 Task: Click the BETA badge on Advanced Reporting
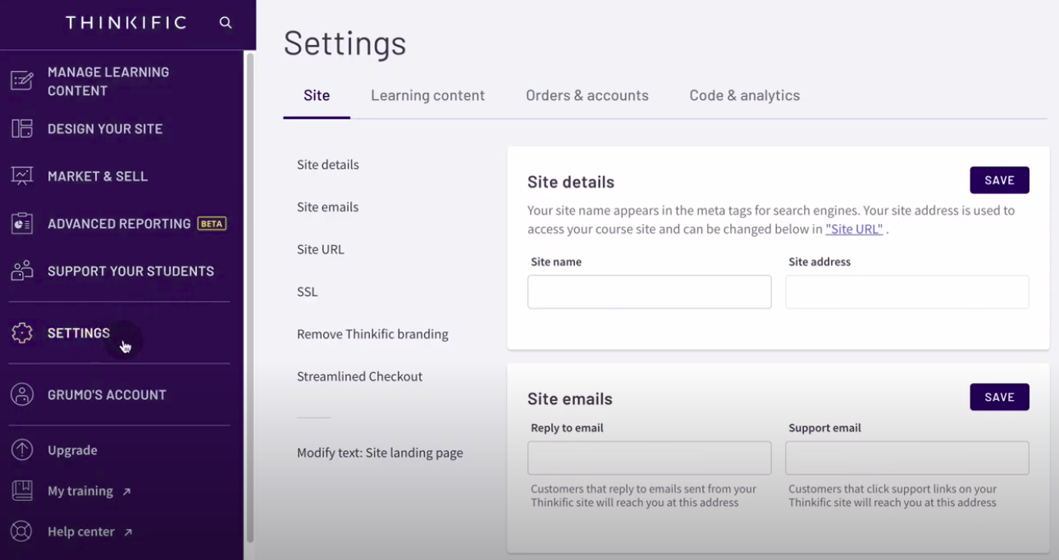[212, 224]
